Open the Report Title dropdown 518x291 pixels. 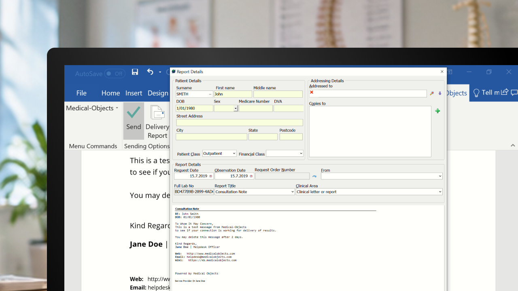click(x=293, y=192)
